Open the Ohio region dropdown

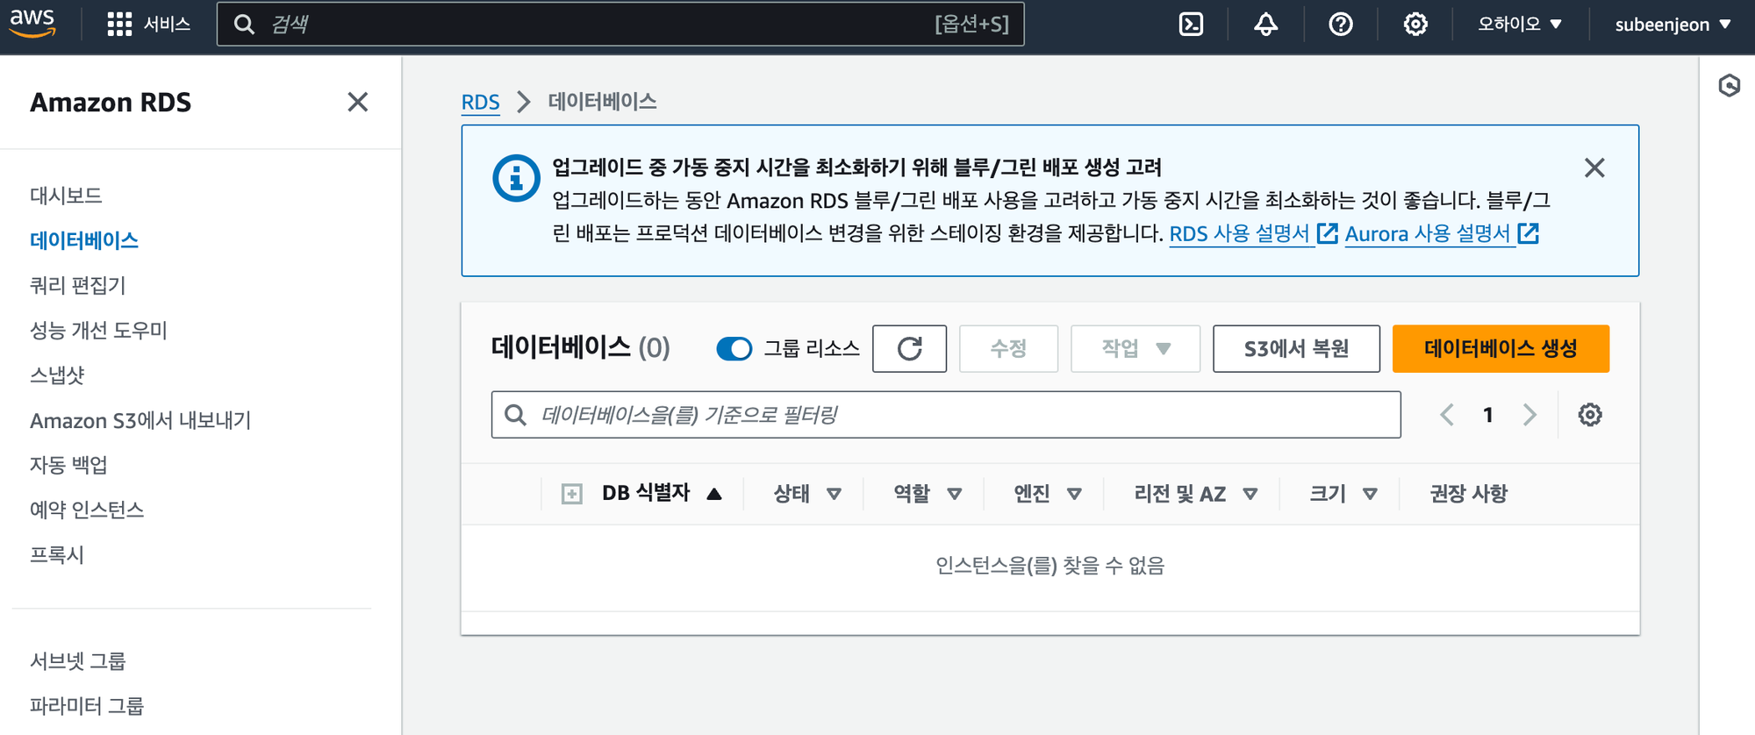coord(1519,24)
